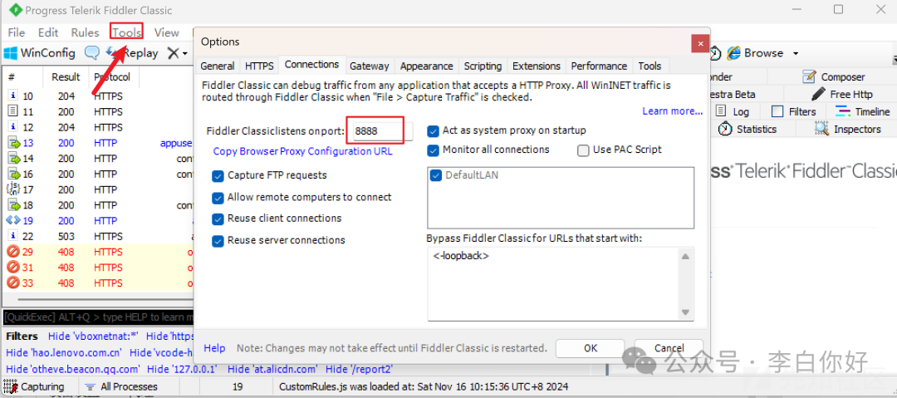
Task: Open the Timeline tab
Action: [863, 111]
